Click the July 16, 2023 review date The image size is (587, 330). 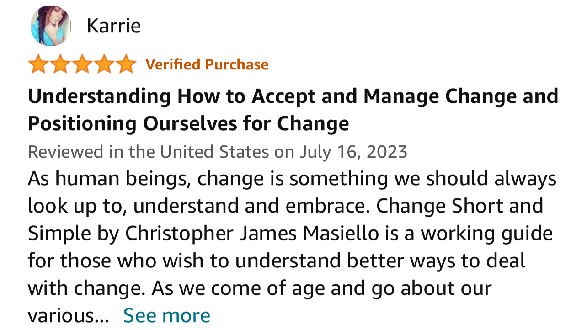(x=353, y=151)
